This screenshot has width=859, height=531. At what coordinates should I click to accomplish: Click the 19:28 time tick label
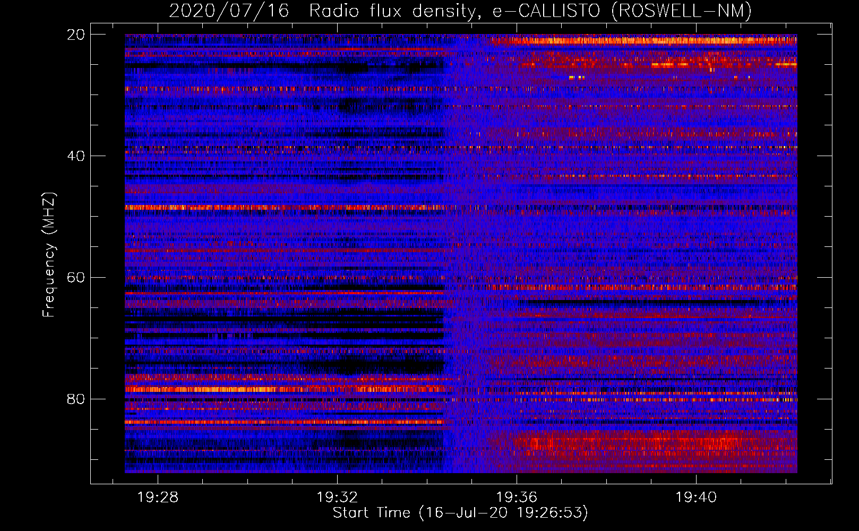pos(158,498)
